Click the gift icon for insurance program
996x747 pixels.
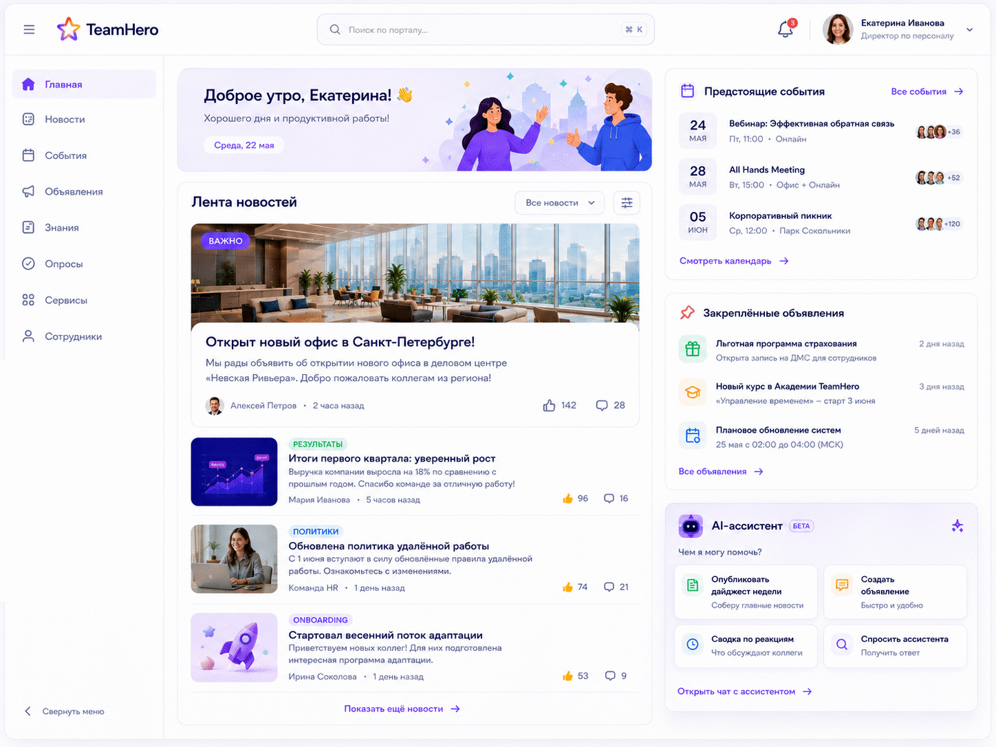click(693, 349)
